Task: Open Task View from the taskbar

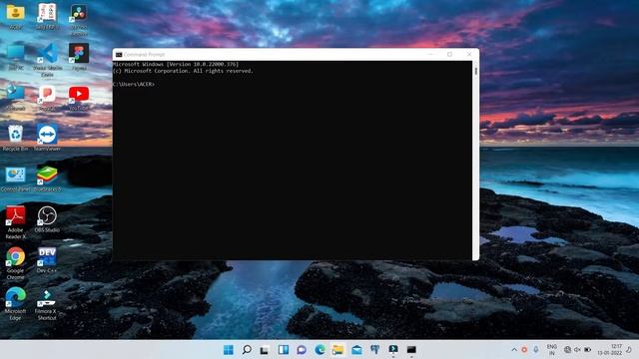Action: (x=265, y=350)
